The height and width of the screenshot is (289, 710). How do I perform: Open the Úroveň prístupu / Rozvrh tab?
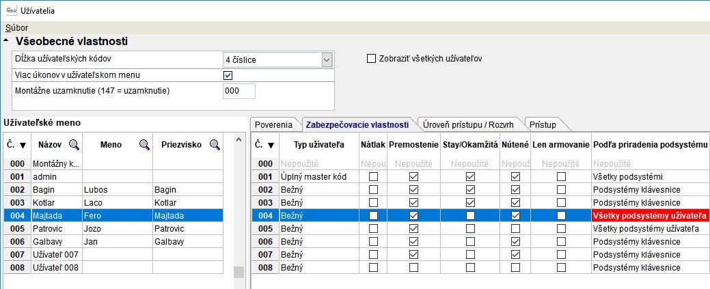(x=468, y=124)
